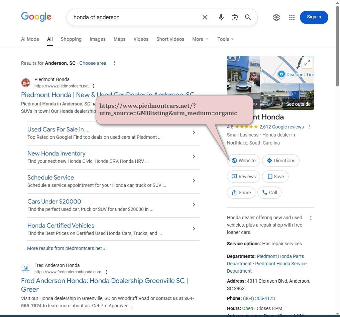Open the 2,612 Google reviews link
Viewport: 340px width, 317px height.
coord(281,127)
